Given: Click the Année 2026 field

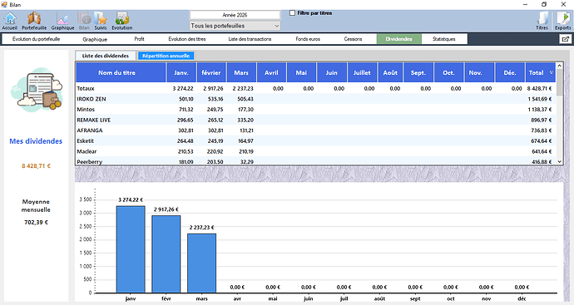Looking at the screenshot, I should tap(235, 15).
